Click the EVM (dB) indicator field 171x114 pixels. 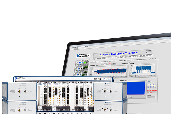point(151,97)
